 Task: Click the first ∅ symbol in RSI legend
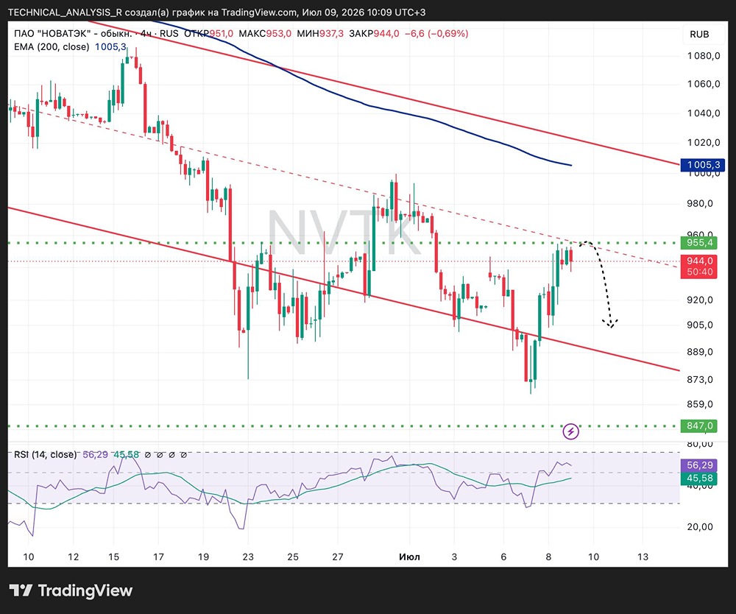[148, 455]
